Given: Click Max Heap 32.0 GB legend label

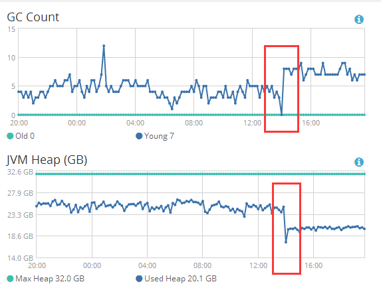Looking at the screenshot, I should [x=50, y=279].
